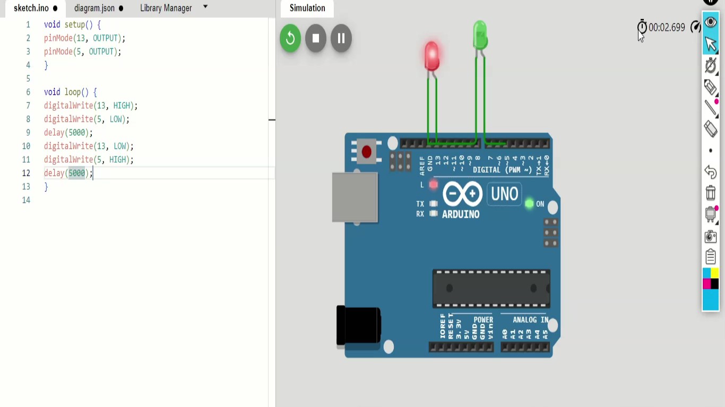
Task: Select the Simulation tab
Action: click(307, 8)
